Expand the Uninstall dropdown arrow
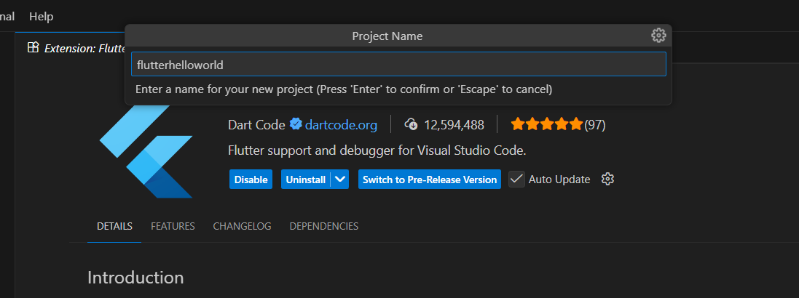The image size is (799, 298). click(341, 180)
